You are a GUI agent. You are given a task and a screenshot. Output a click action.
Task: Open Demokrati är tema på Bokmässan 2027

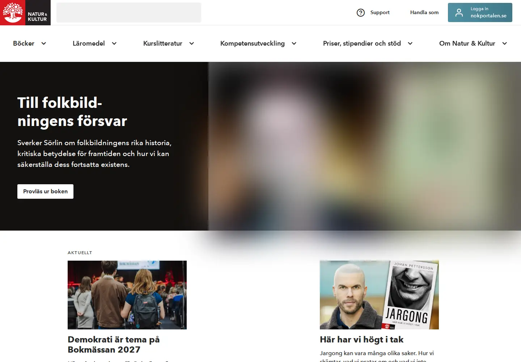pyautogui.click(x=114, y=345)
